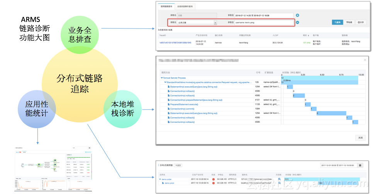Click the 2018-07-12 14:20 date range field

pos(264,15)
